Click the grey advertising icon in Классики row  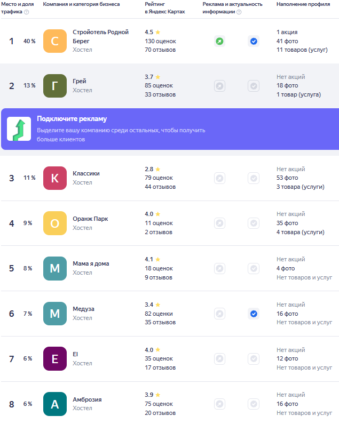coord(219,178)
